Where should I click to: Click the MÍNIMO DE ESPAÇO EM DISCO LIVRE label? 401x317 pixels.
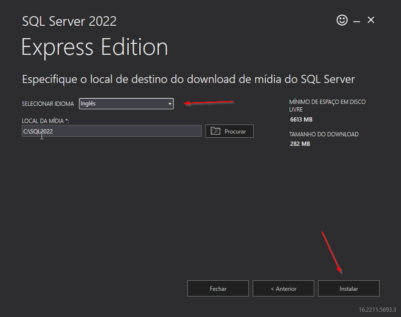328,105
